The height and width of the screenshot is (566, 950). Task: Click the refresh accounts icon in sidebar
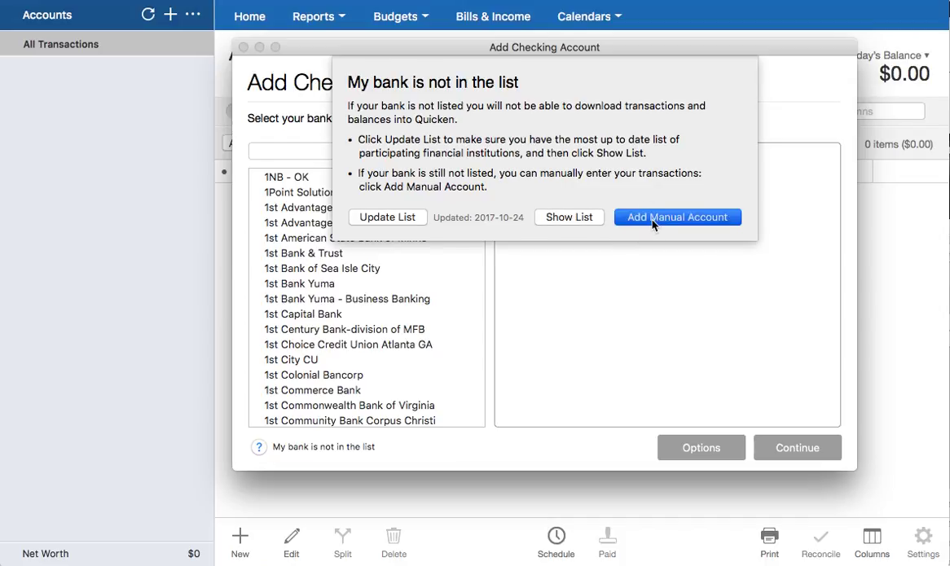click(147, 15)
